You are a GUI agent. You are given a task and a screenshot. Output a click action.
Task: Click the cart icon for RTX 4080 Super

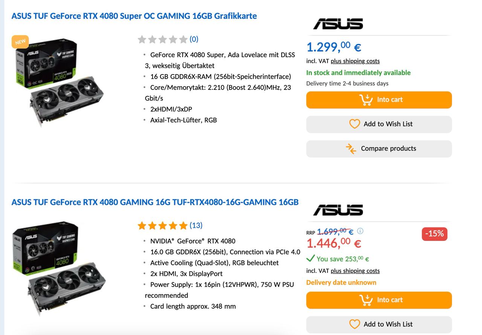point(366,100)
